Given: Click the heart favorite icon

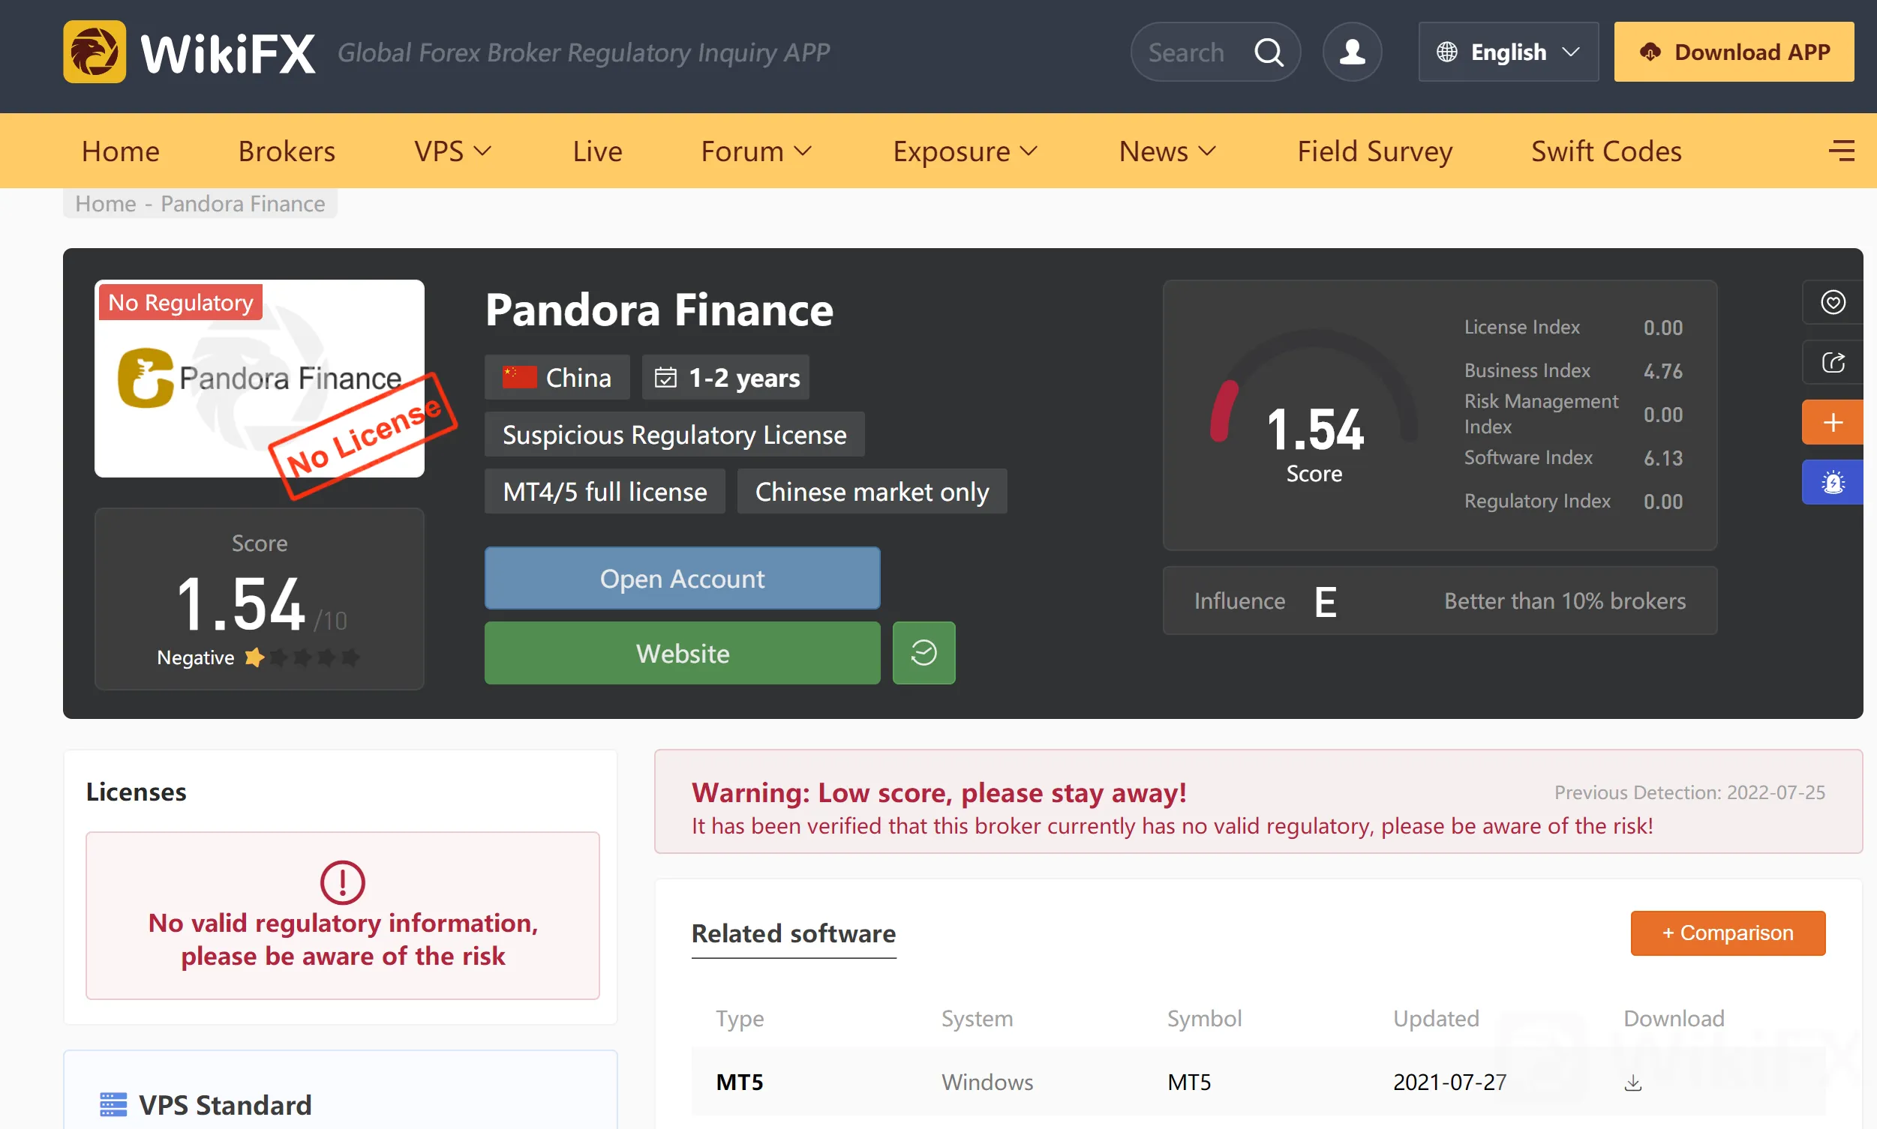Looking at the screenshot, I should point(1832,302).
